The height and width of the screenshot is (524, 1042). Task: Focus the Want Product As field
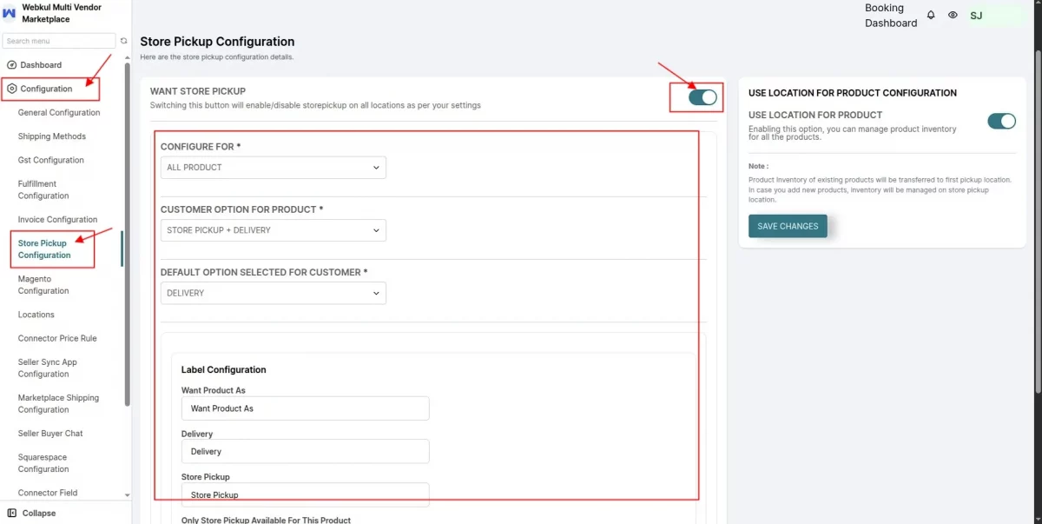pyautogui.click(x=305, y=408)
